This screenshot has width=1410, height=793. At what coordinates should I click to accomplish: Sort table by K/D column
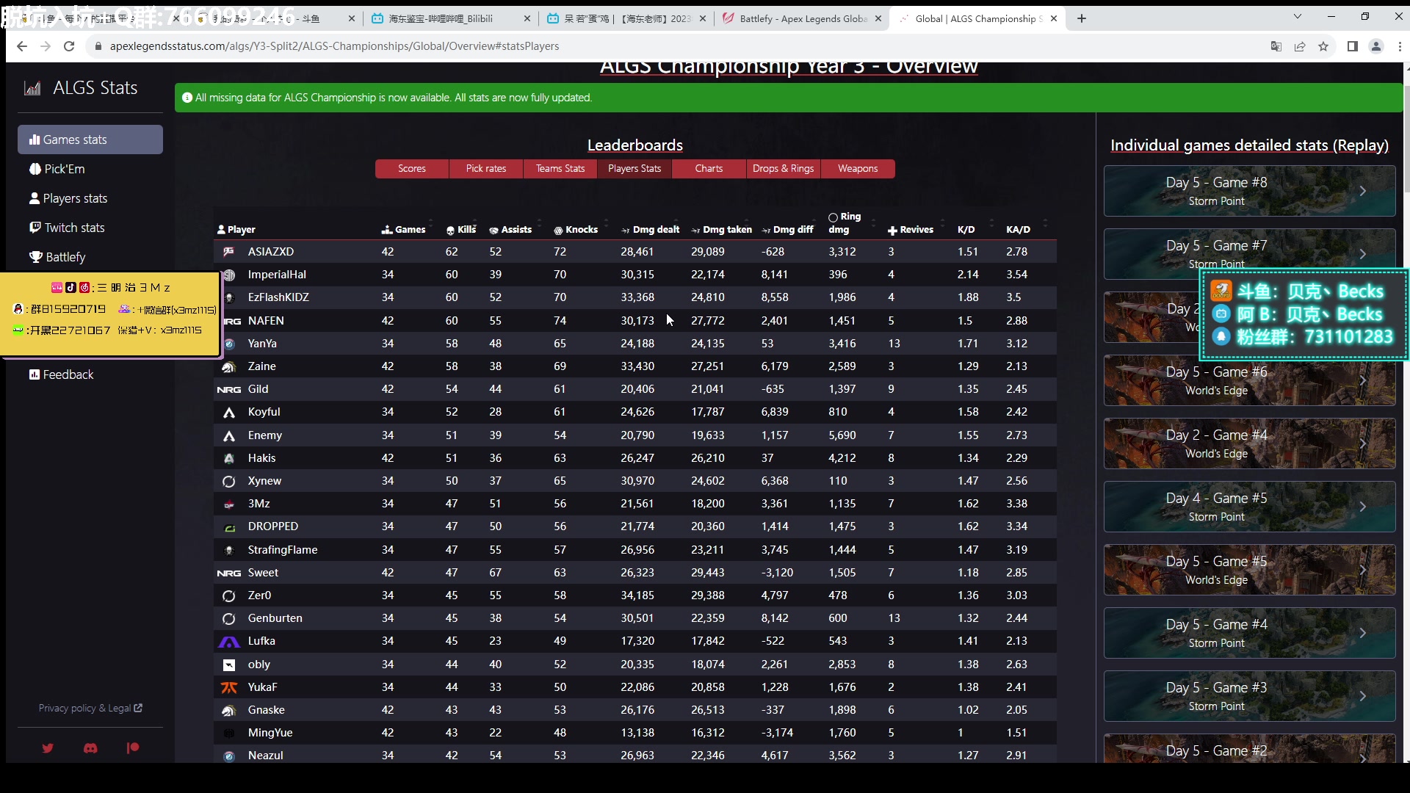[x=966, y=230]
